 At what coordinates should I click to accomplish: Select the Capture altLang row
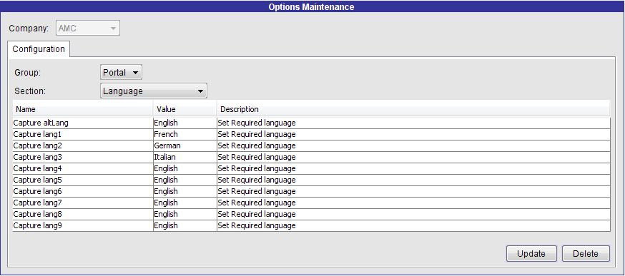click(x=311, y=123)
